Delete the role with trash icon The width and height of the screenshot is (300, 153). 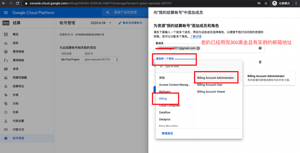click(x=260, y=62)
